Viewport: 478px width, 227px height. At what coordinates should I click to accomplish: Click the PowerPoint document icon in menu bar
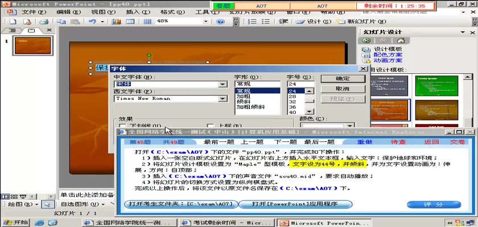tap(11, 12)
